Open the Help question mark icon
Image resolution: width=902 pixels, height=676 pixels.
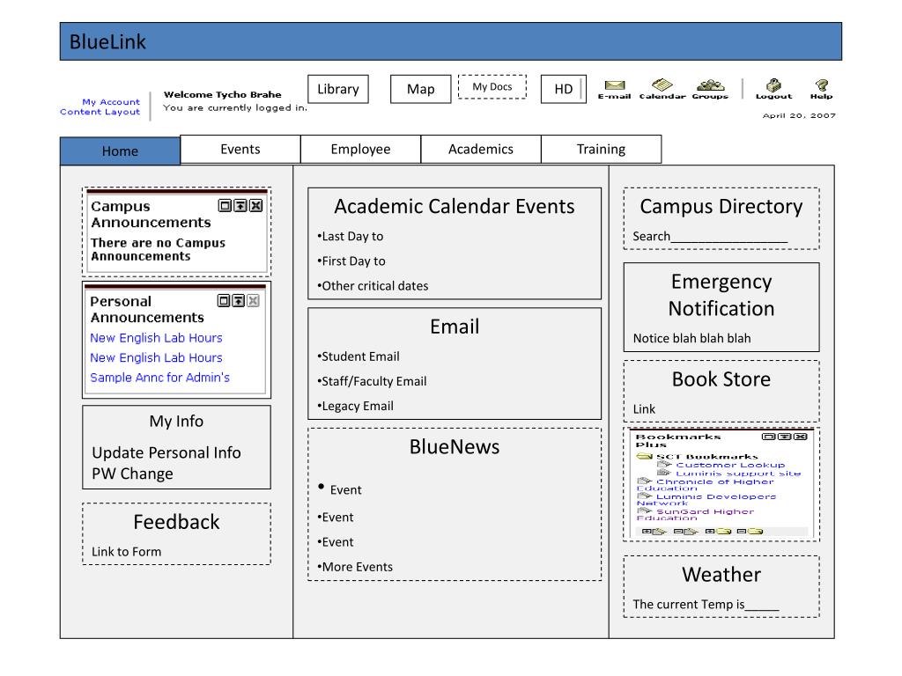click(822, 85)
